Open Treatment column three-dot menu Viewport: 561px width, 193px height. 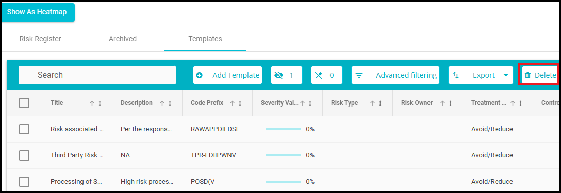[521, 103]
